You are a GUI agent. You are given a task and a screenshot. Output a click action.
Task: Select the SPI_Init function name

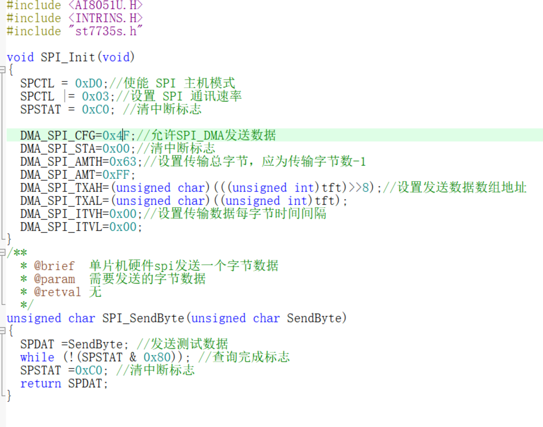pyautogui.click(x=68, y=57)
